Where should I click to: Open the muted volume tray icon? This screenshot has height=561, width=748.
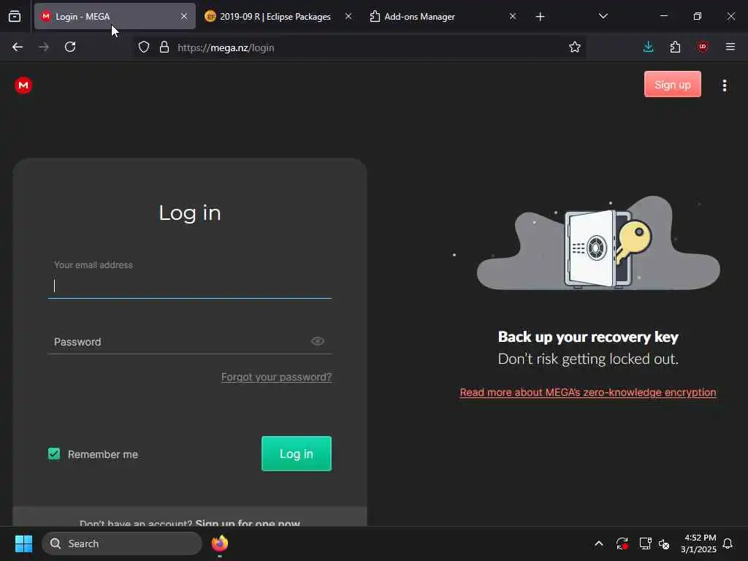pos(664,543)
